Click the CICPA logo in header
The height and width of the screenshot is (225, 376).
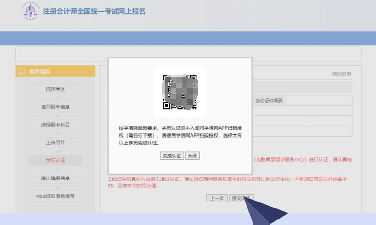pyautogui.click(x=30, y=11)
